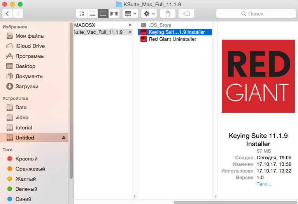Select the video drive
The width and height of the screenshot is (298, 204).
pos(34,117)
